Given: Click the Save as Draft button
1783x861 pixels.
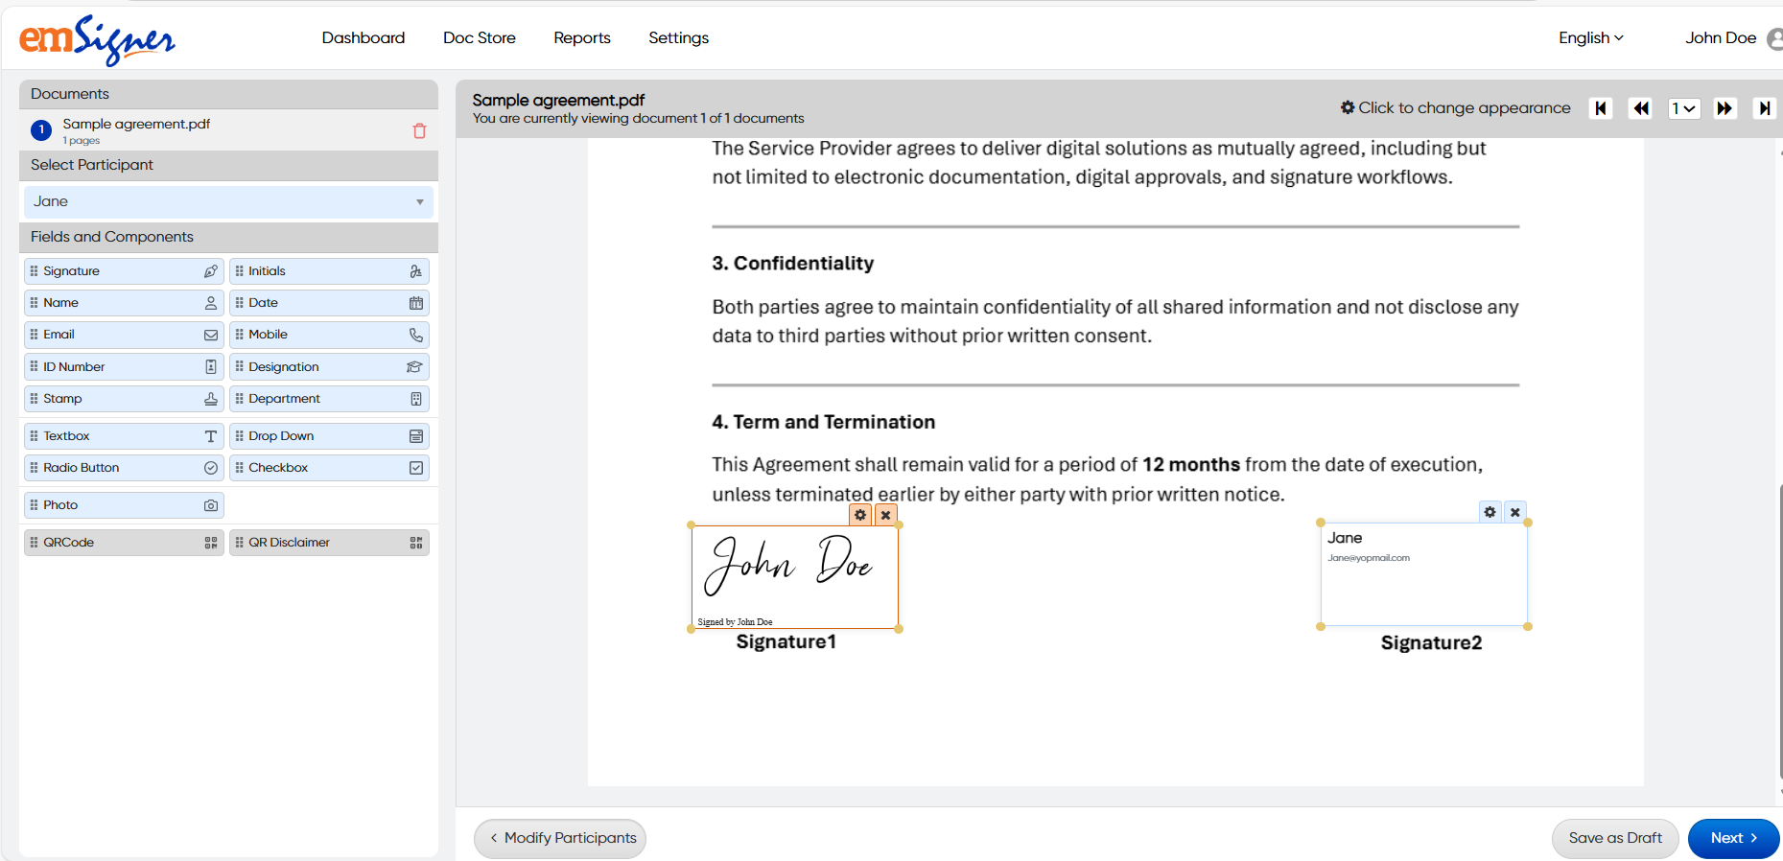Looking at the screenshot, I should [1615, 838].
